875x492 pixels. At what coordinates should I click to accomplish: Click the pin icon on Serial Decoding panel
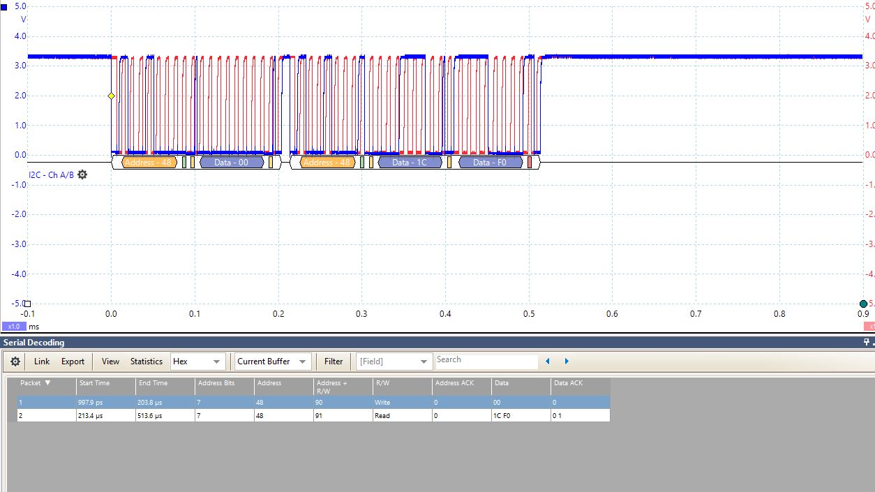867,342
